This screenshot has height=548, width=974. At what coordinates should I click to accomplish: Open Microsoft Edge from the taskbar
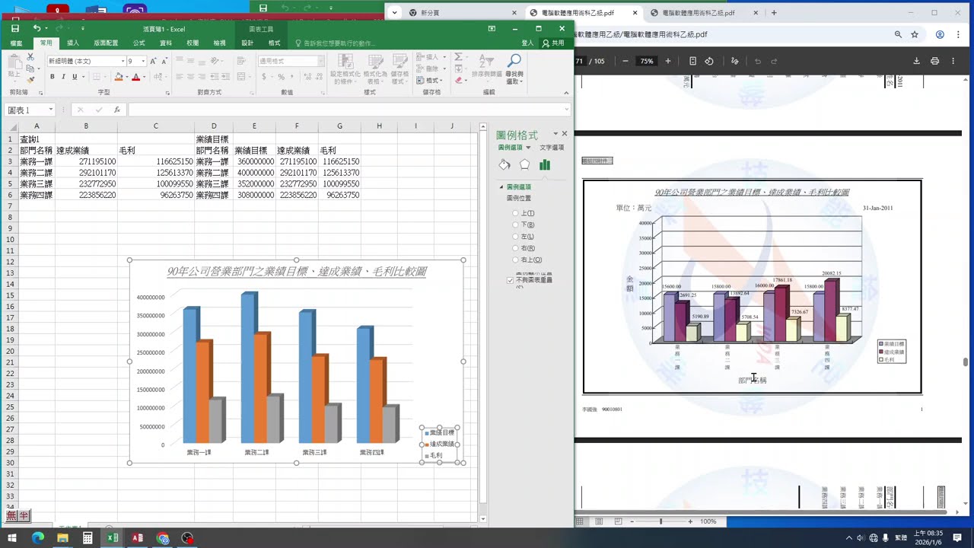click(x=38, y=538)
